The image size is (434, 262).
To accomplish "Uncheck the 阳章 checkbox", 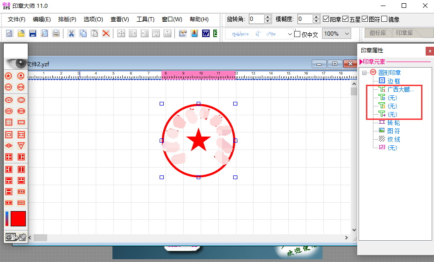I will tap(326, 19).
